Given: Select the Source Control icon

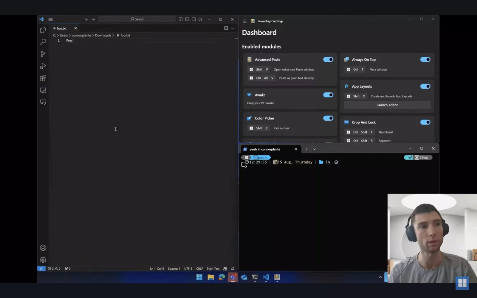Looking at the screenshot, I should [43, 54].
